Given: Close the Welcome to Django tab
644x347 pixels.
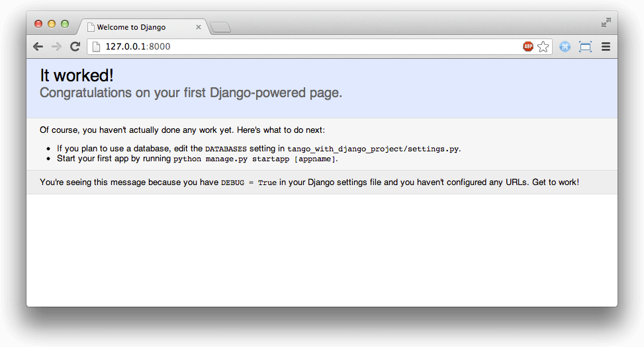Looking at the screenshot, I should (x=198, y=27).
